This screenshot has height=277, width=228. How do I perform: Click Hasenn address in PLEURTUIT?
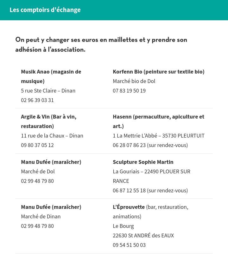click(x=159, y=136)
